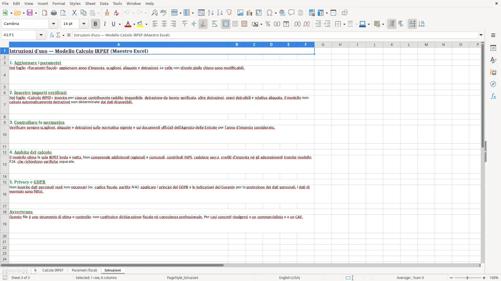
Task: Open the Borders dropdown arrow
Action: [344, 24]
